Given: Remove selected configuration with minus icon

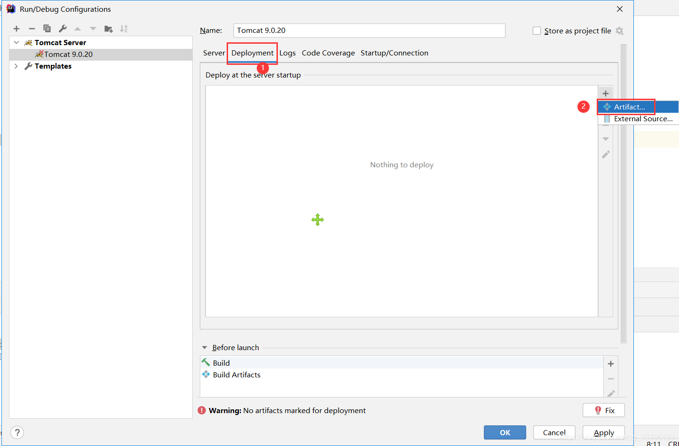Looking at the screenshot, I should [32, 29].
